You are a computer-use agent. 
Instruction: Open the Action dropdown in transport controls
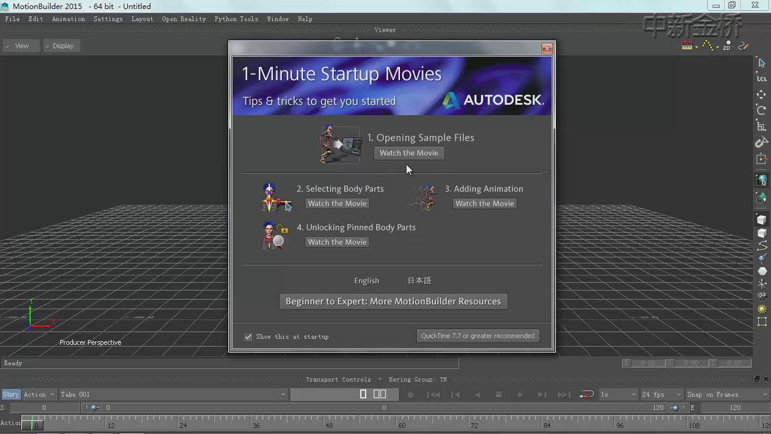[39, 394]
